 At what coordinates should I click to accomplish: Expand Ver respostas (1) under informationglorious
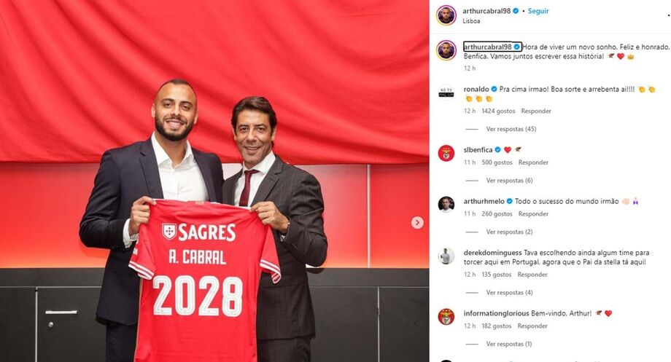pyautogui.click(x=509, y=344)
